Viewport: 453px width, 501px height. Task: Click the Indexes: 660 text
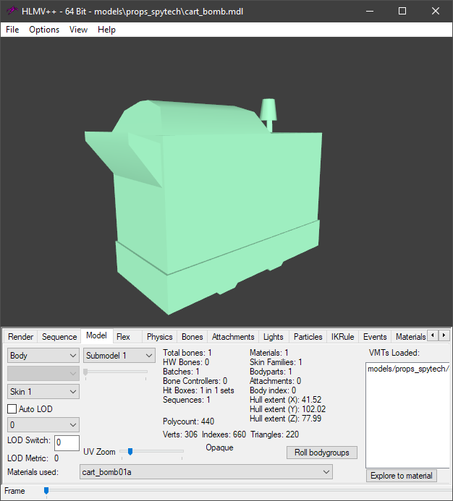click(x=224, y=434)
